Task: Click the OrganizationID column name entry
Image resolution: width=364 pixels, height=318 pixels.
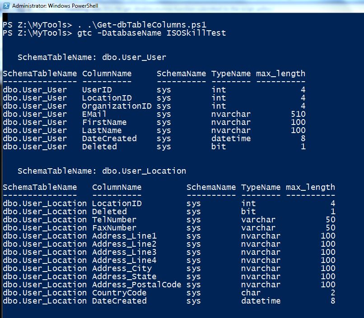Action: [x=117, y=106]
